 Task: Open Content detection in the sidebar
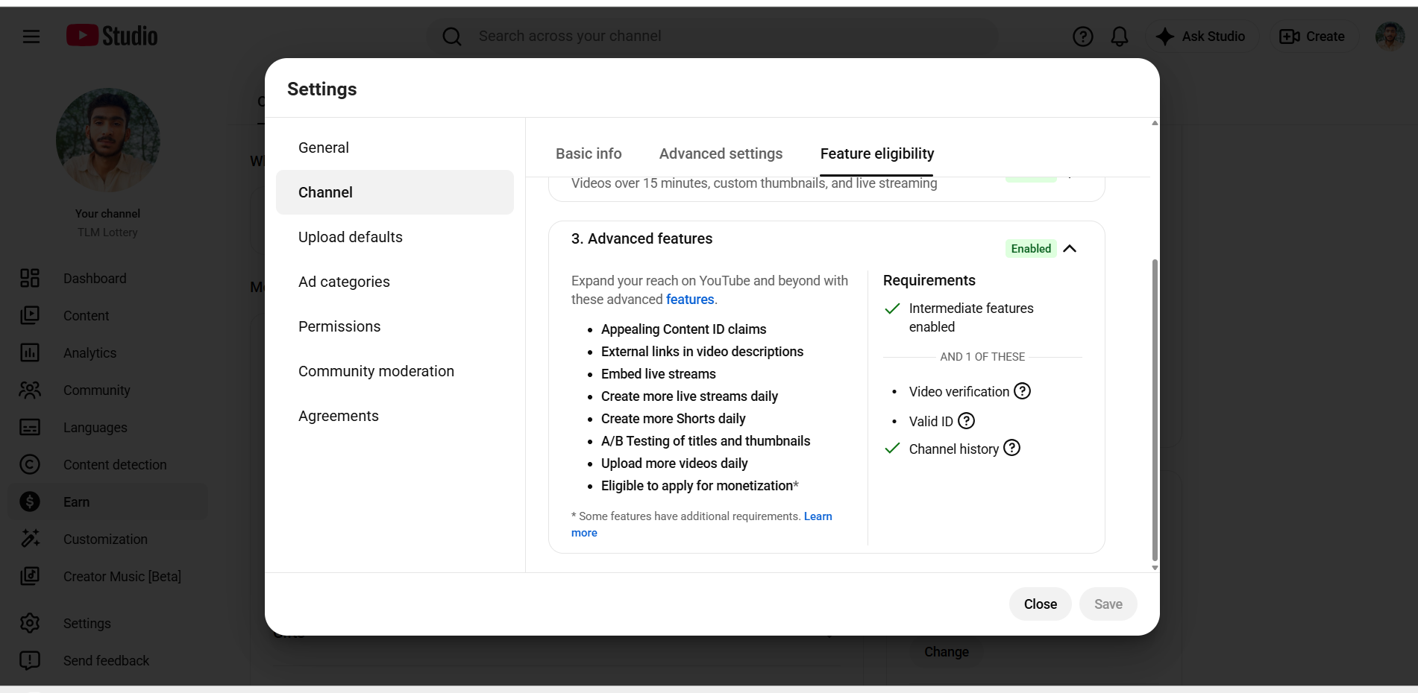[108, 465]
